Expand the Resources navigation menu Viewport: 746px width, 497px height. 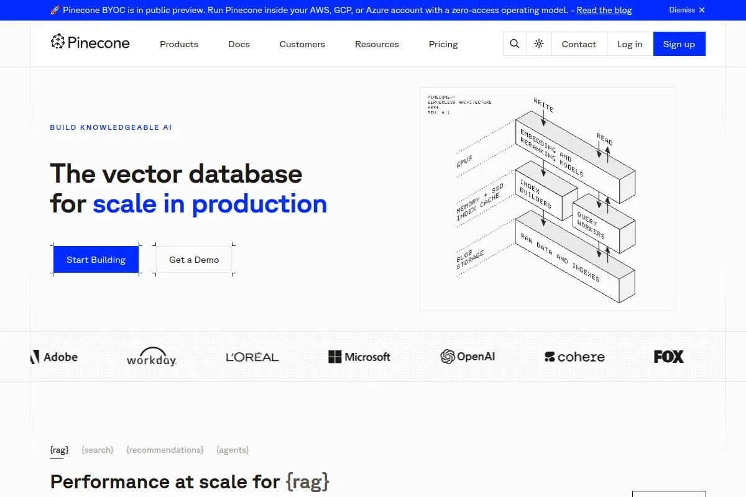pos(377,44)
